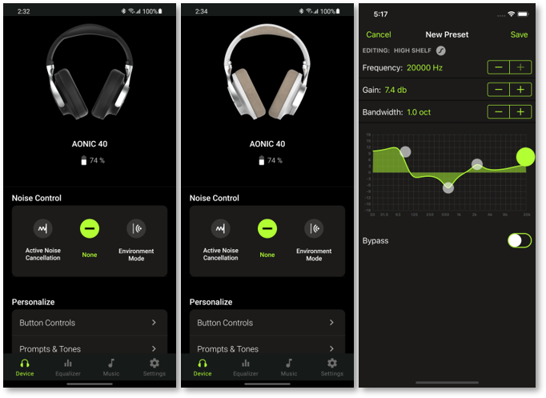
Task: Choose Environment Mode icon in middle screen
Action: click(x=314, y=228)
